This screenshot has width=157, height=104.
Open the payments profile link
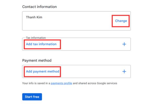point(61,83)
